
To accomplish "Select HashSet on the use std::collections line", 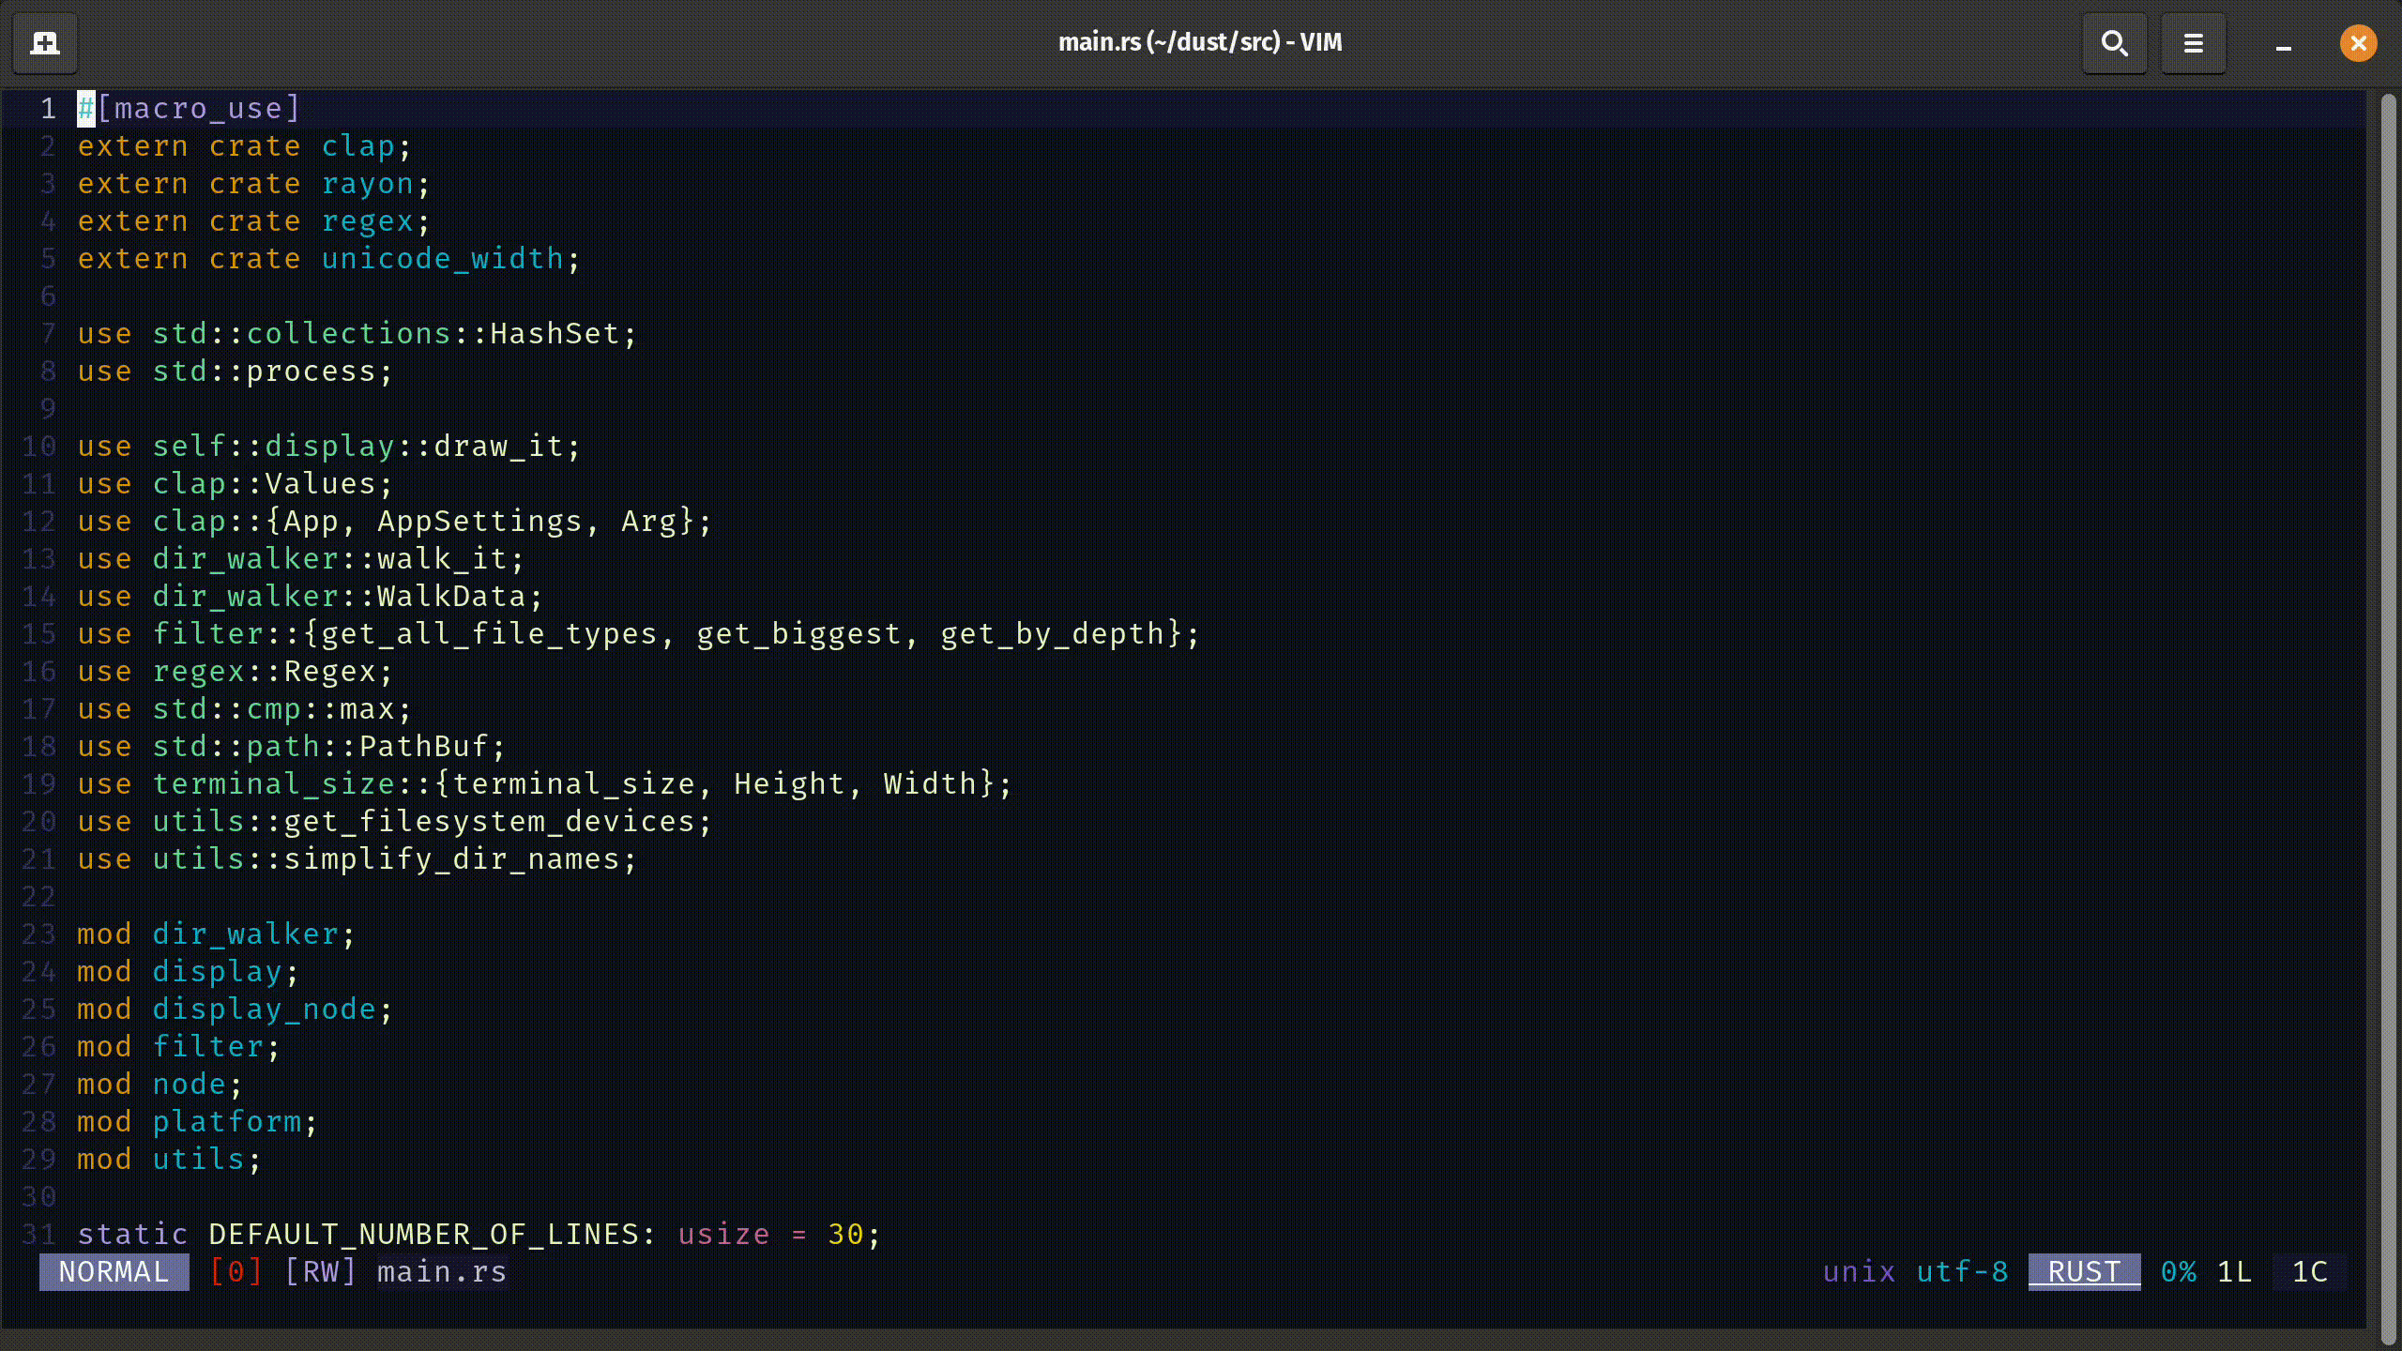I will pos(553,333).
